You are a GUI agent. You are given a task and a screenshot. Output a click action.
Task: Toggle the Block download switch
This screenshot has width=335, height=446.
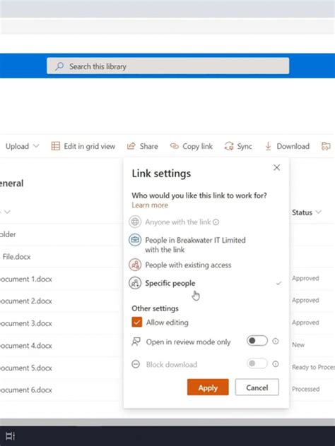257,363
